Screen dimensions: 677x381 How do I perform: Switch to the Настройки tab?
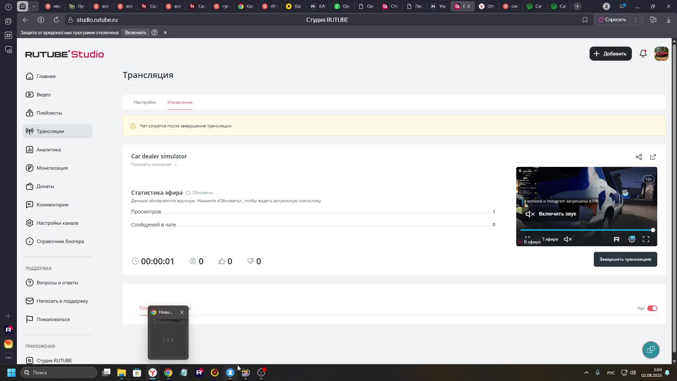(145, 102)
